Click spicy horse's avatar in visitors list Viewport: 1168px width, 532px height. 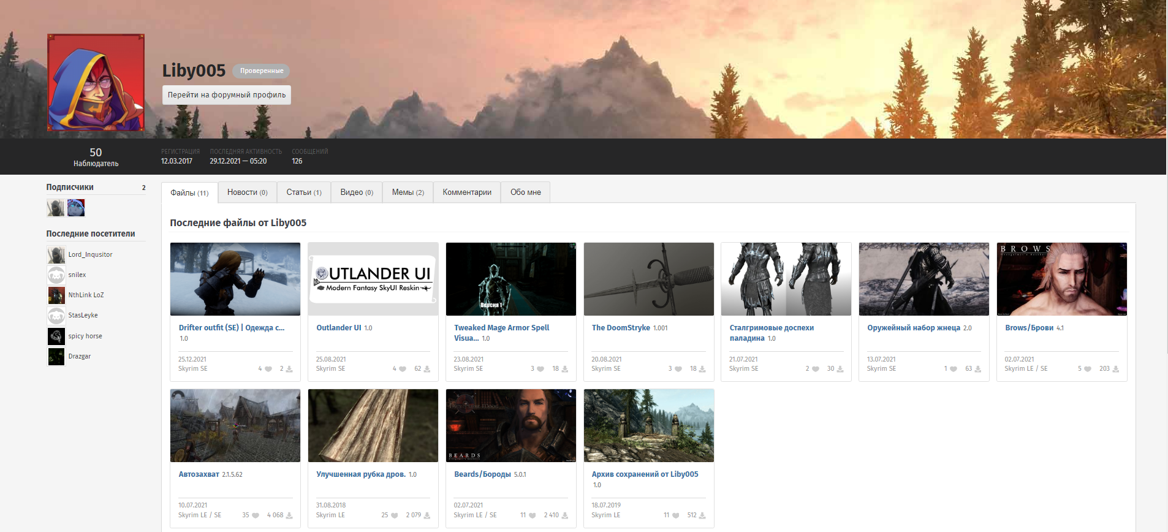(x=56, y=336)
